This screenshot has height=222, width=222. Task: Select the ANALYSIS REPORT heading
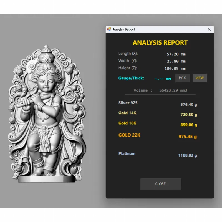160,43
